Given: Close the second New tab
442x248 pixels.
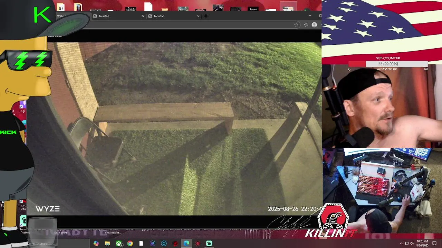Looking at the screenshot, I should [x=198, y=16].
